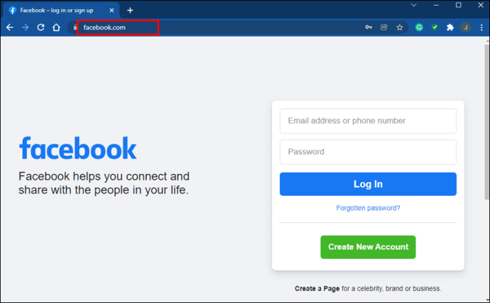Click the Facebook favicon in the tab
This screenshot has width=490, height=303.
click(13, 11)
